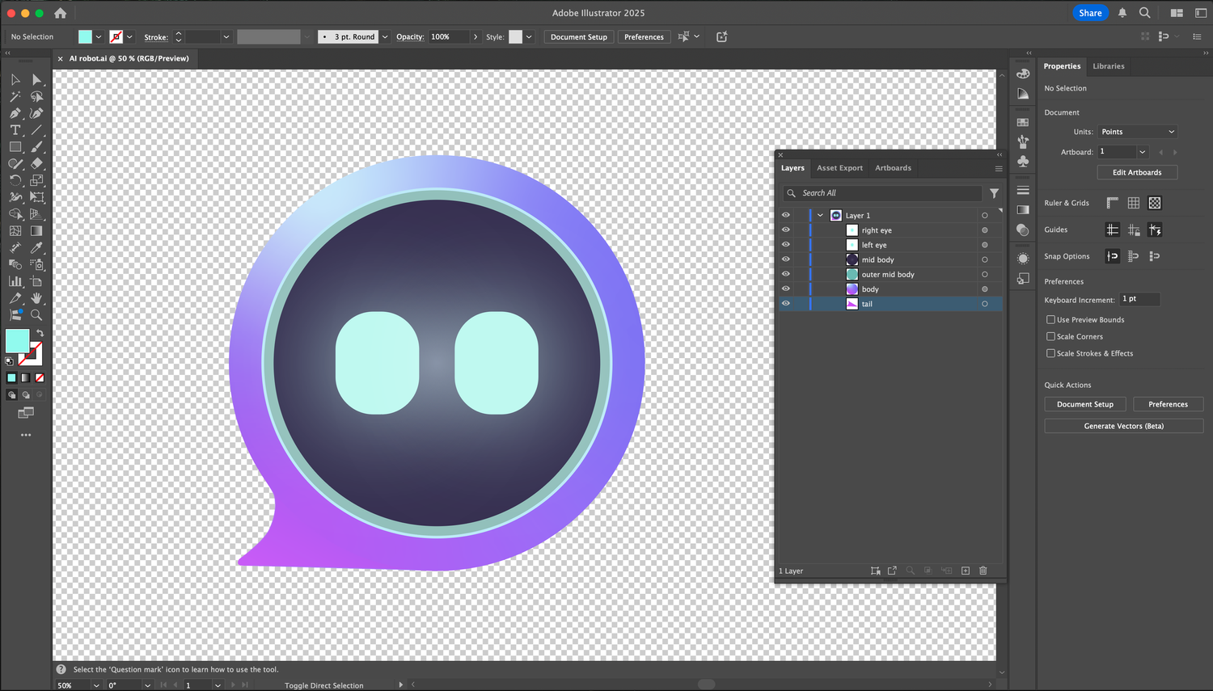
Task: Enable Scale Strokes & Effects checkbox
Action: [x=1050, y=353]
